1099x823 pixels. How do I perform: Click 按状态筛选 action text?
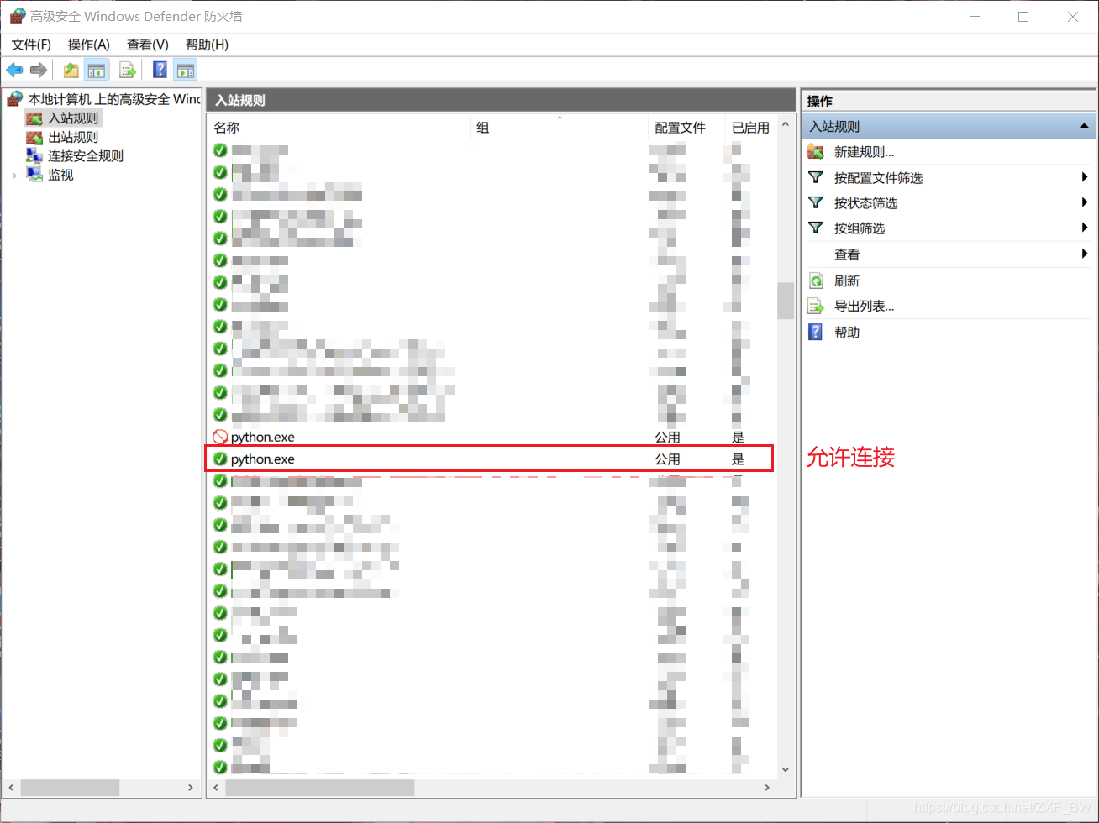tap(865, 202)
